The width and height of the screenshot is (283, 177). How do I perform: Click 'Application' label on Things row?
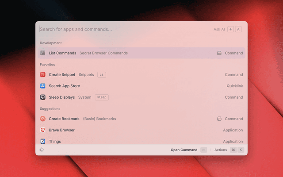click(x=233, y=142)
